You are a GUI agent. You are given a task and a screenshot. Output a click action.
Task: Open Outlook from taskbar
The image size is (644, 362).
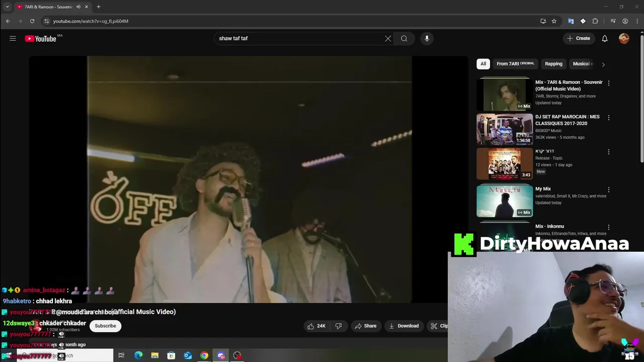tap(188, 356)
